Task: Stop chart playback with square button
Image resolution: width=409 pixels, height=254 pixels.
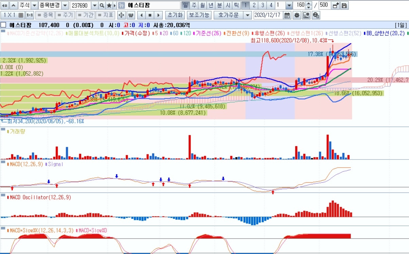Action: click(150, 15)
